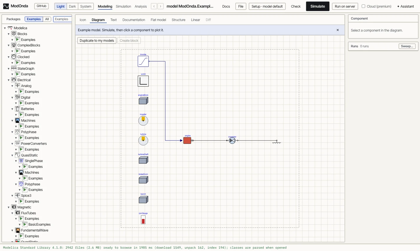Switch theme to Dark
The height and width of the screenshot is (251, 420).
[72, 6]
